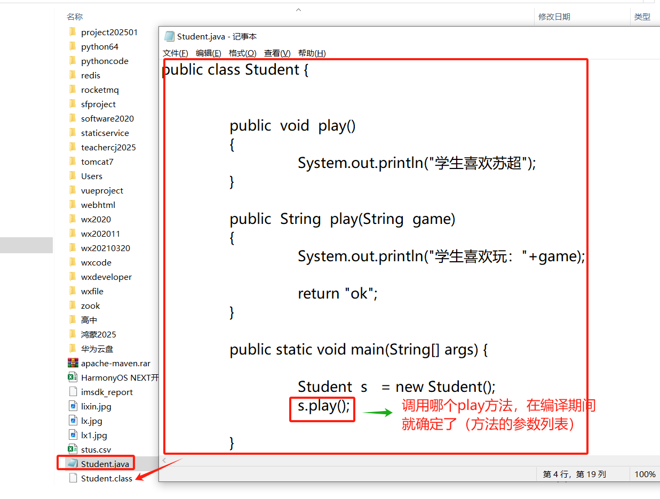Image resolution: width=660 pixels, height=499 pixels.
Task: Open Notepad 文件(F) menu
Action: pos(175,53)
